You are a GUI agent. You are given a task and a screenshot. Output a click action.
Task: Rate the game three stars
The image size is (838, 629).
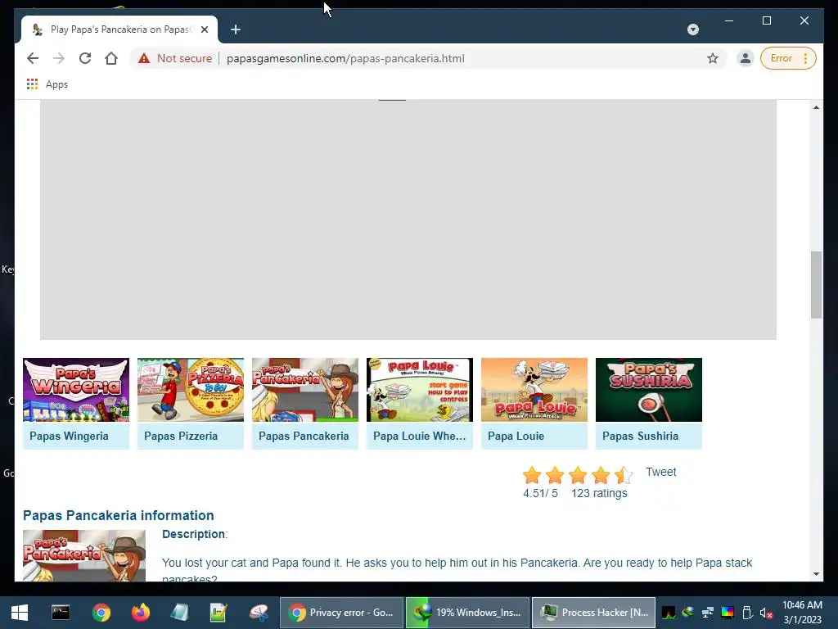pyautogui.click(x=578, y=474)
